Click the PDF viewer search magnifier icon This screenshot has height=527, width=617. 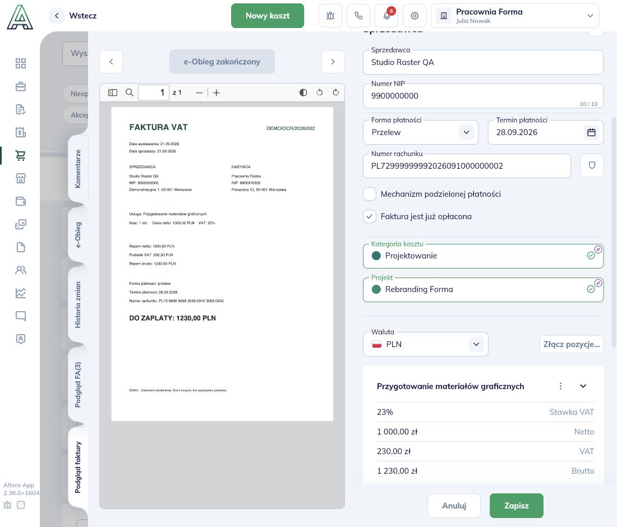point(129,93)
